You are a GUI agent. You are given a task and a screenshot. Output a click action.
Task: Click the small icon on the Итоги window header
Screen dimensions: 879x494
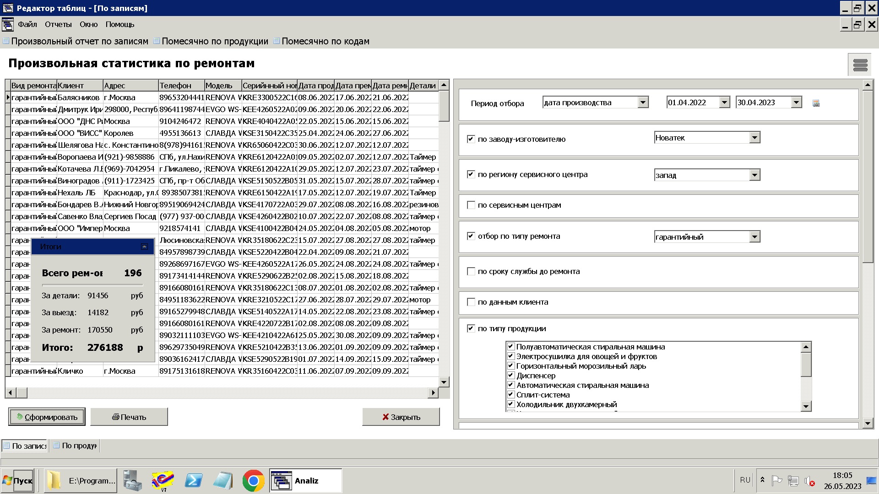coord(144,247)
